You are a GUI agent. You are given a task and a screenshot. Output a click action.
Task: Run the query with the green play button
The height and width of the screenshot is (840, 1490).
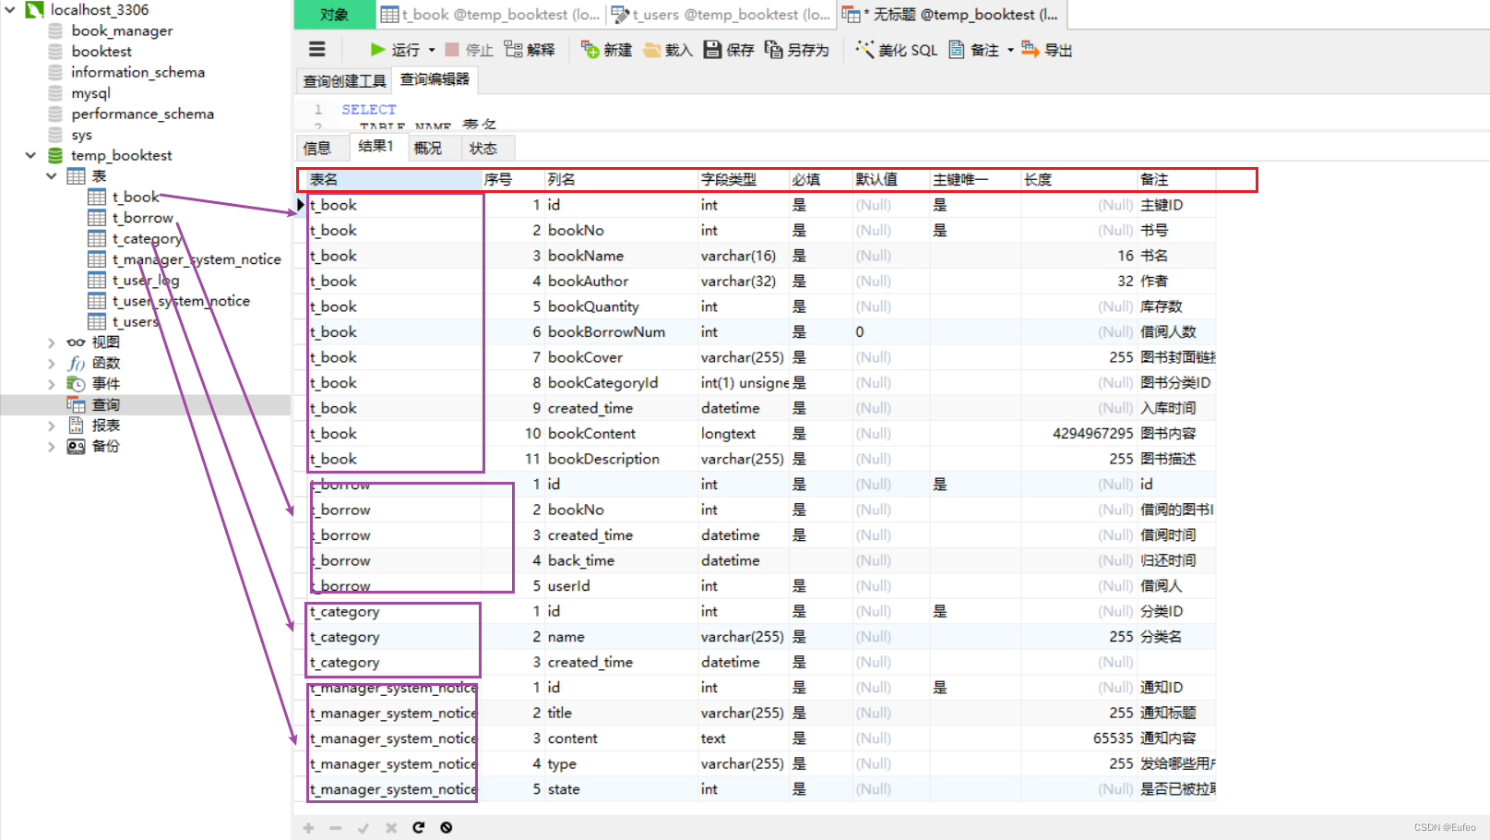[395, 50]
